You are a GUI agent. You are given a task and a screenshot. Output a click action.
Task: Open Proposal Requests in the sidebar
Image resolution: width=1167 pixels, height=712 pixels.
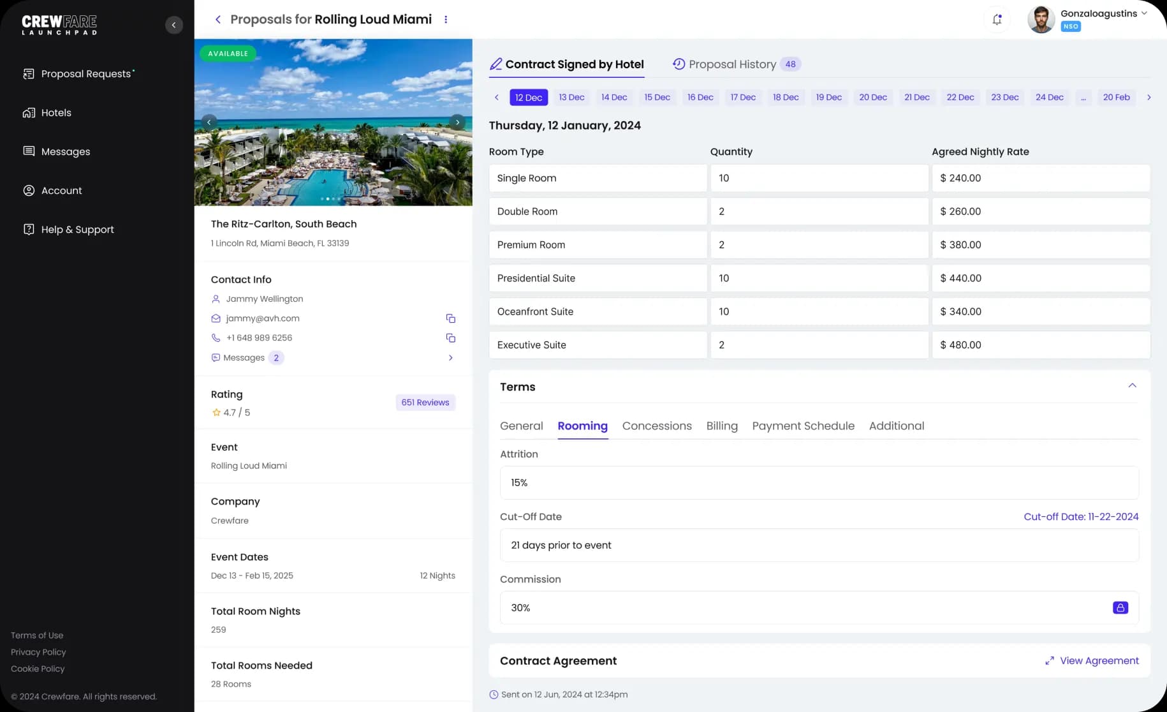(79, 74)
